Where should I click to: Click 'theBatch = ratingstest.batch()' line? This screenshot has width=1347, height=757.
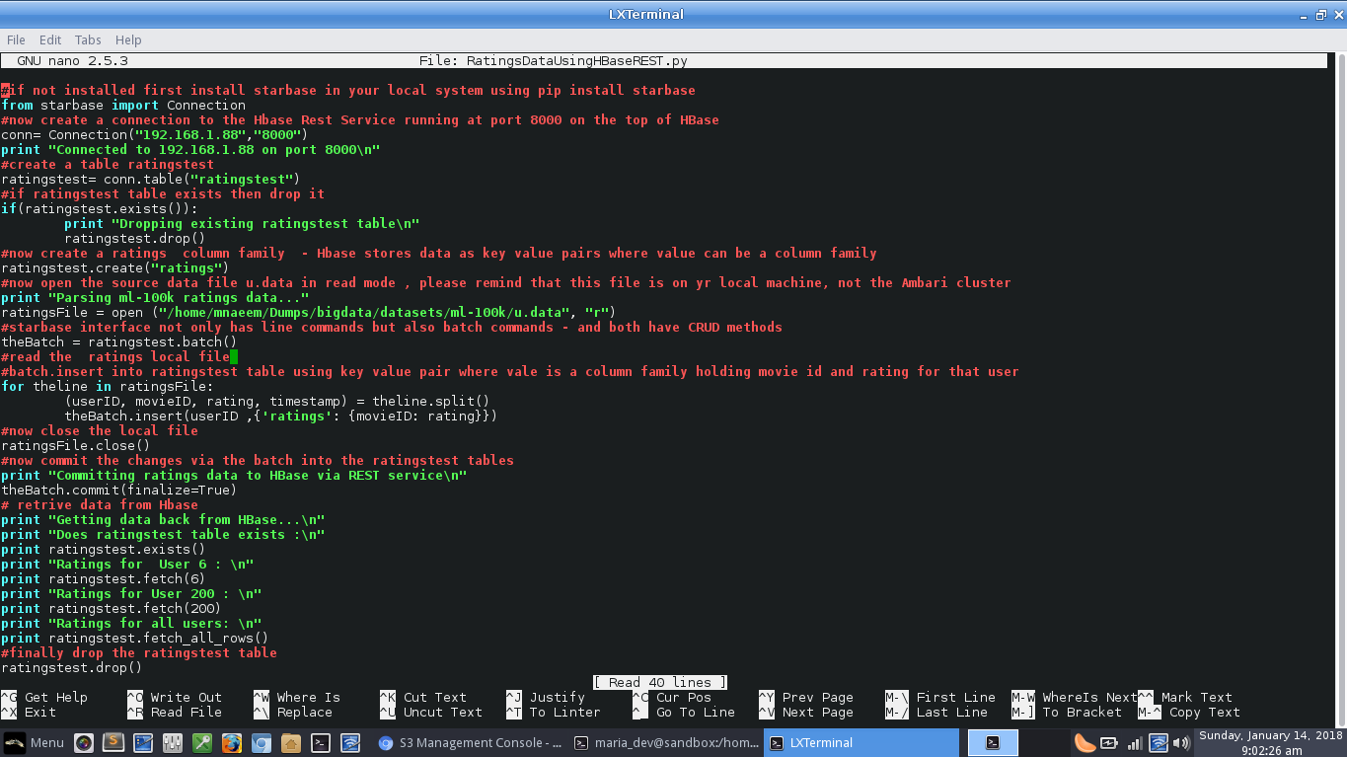[119, 341]
